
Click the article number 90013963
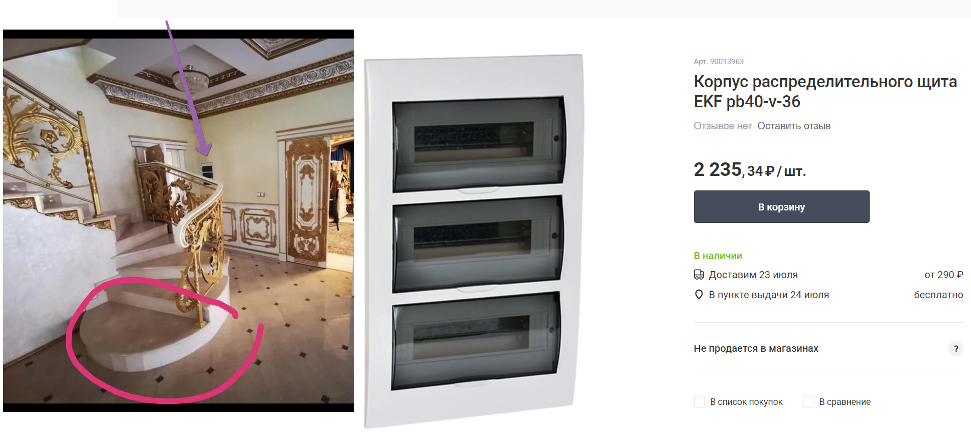719,61
